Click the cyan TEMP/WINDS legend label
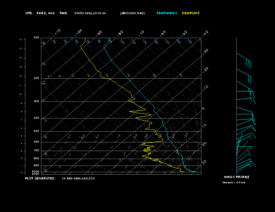This screenshot has width=275, height=212. pyautogui.click(x=167, y=13)
